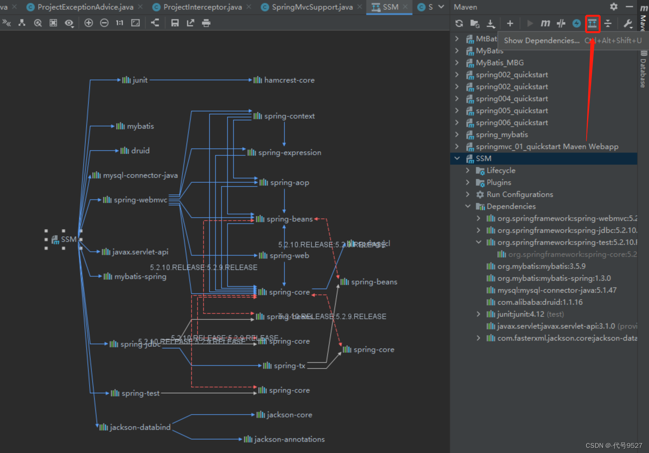Fit diagram content to window
This screenshot has width=649, height=453.
(x=135, y=23)
